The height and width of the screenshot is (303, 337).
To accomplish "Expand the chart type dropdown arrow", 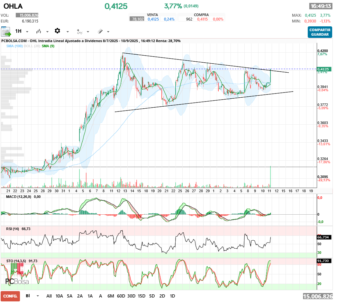I will click(x=47, y=32).
